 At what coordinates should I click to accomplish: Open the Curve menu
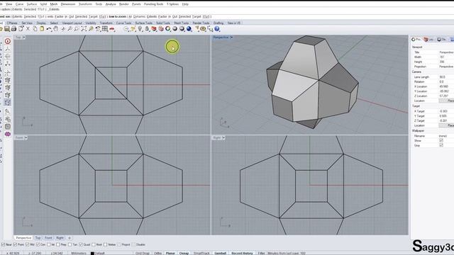point(19,4)
